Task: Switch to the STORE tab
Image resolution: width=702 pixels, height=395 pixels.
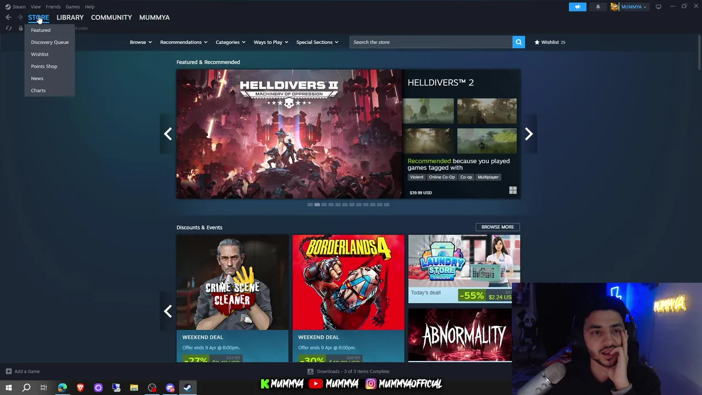Action: 38,18
